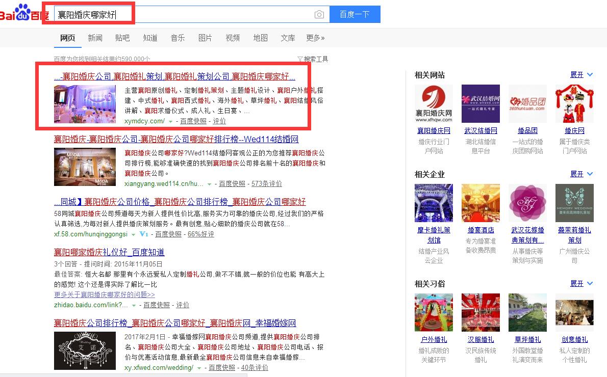This screenshot has width=607, height=377.
Task: Open 百度快照 for zhidao.baidu.com result
Action: 157,305
